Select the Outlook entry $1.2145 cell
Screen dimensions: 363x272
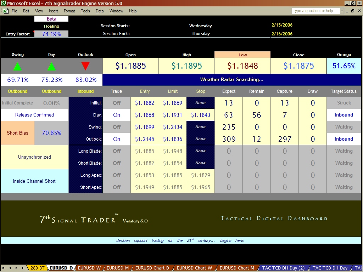pyautogui.click(x=145, y=139)
